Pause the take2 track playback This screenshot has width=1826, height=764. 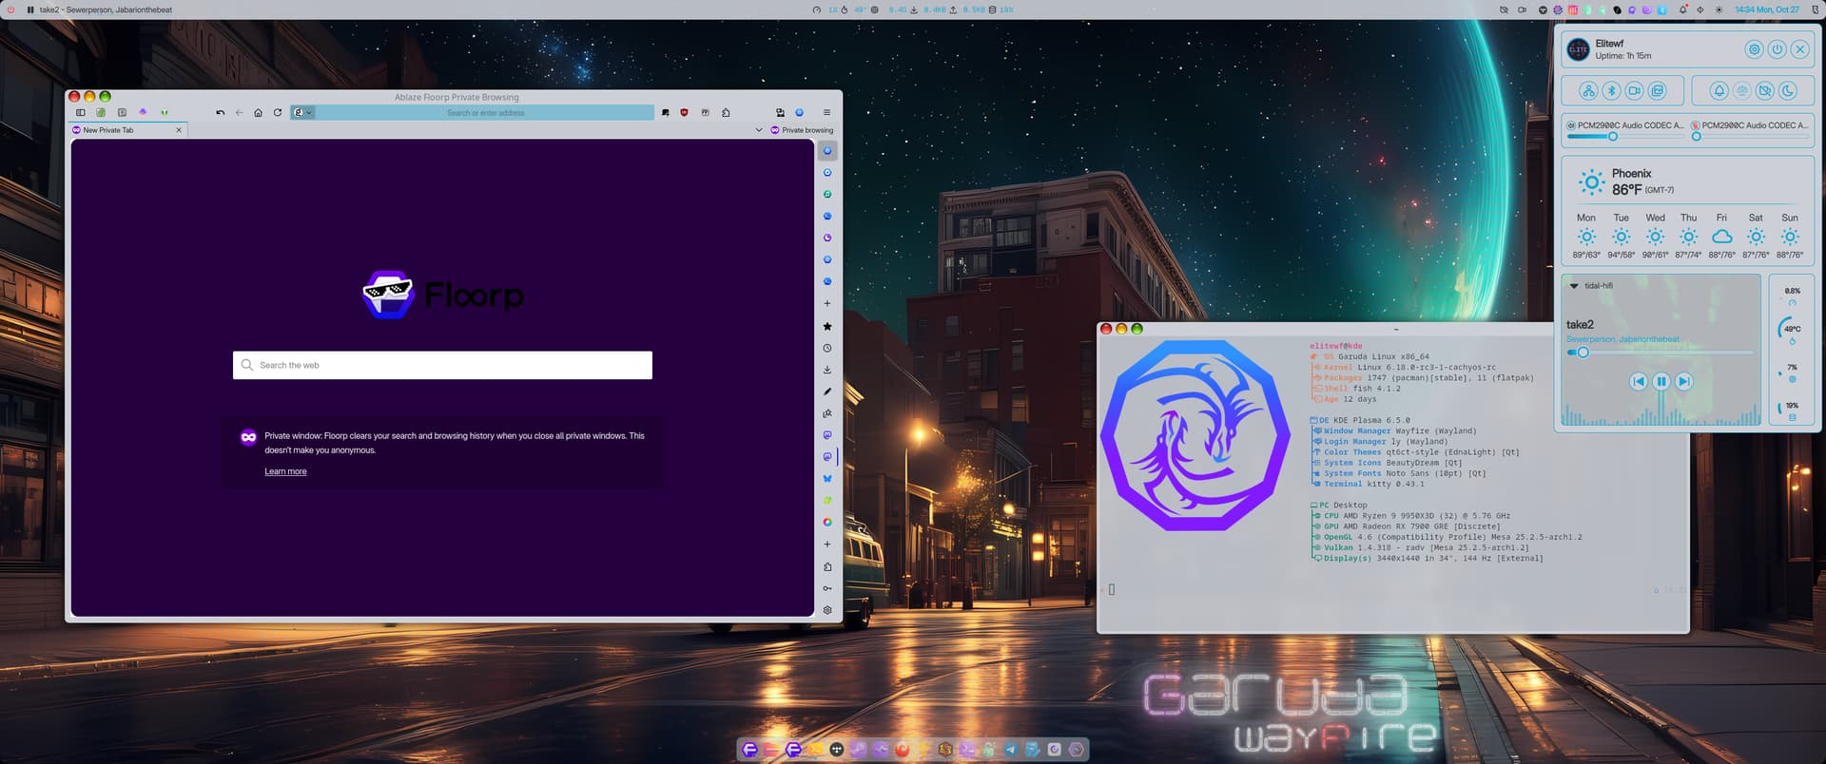point(1661,381)
